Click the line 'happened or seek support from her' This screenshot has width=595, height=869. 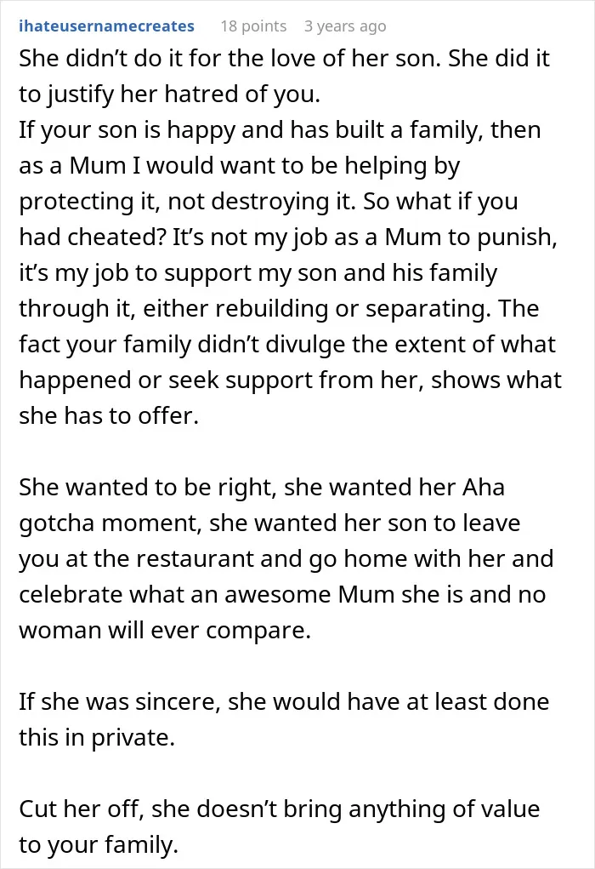pos(290,380)
